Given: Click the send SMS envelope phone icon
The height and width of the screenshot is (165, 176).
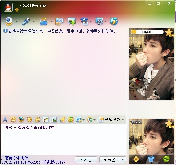Looking at the screenshot, I should [x=59, y=21].
